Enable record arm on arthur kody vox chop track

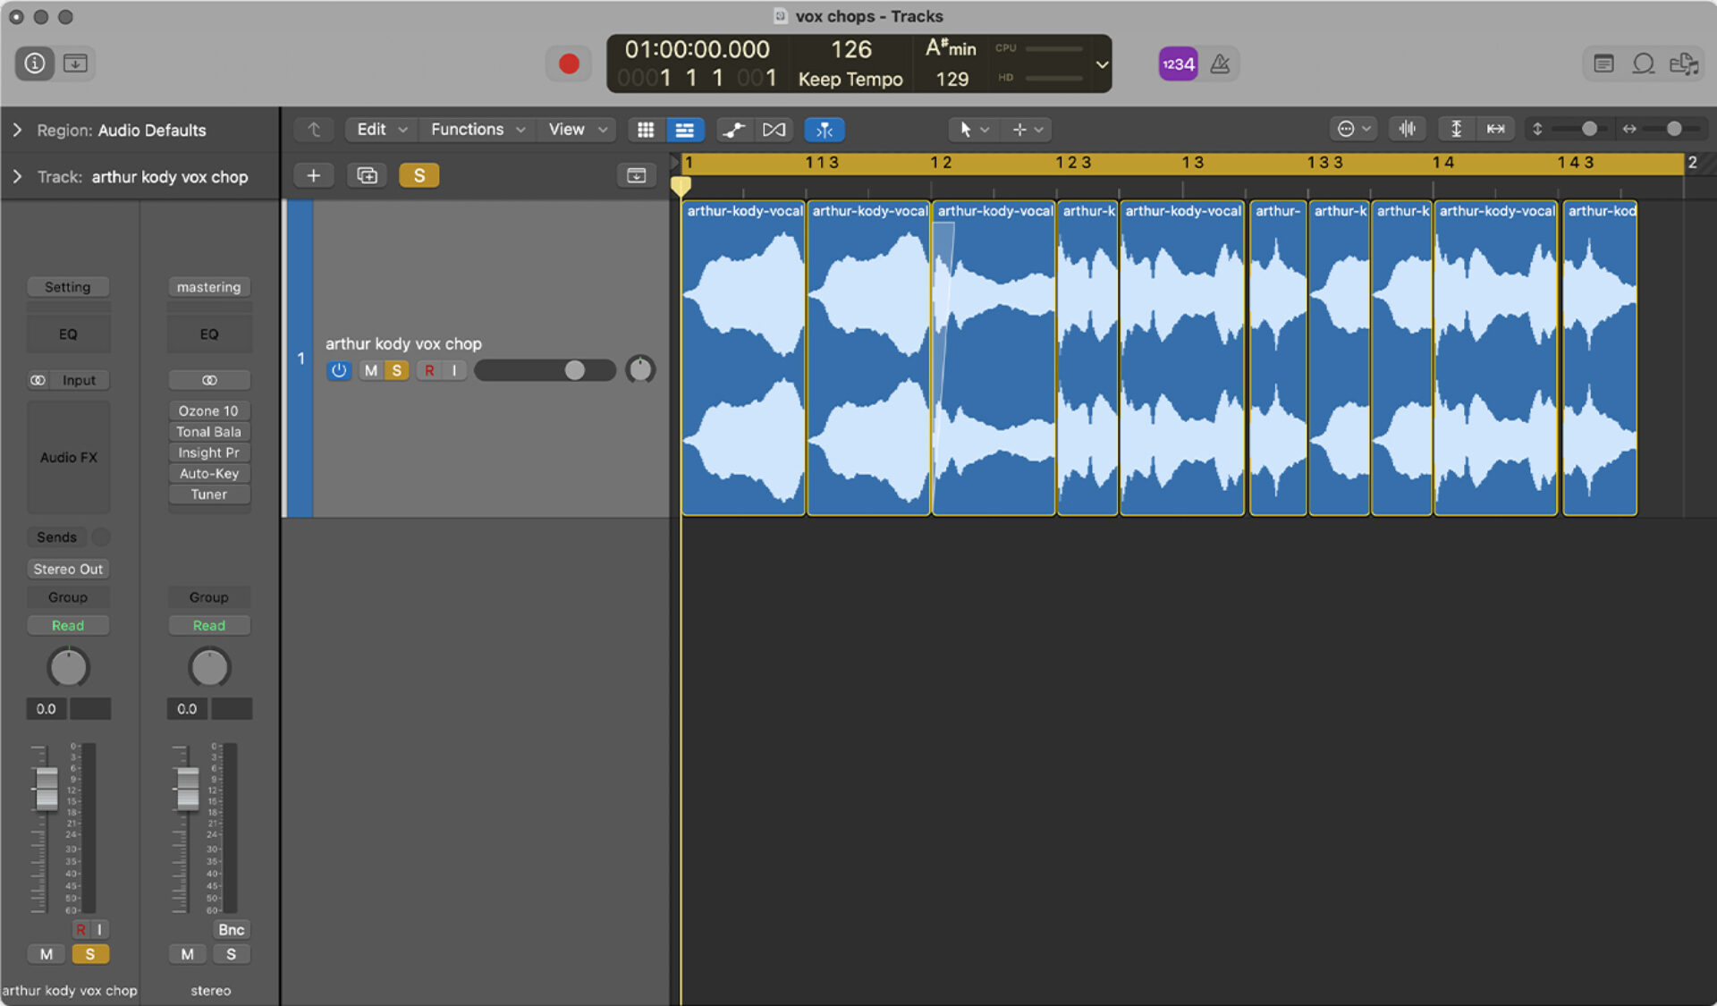(x=429, y=369)
